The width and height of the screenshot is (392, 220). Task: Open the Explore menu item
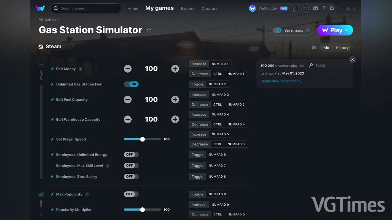point(188,8)
